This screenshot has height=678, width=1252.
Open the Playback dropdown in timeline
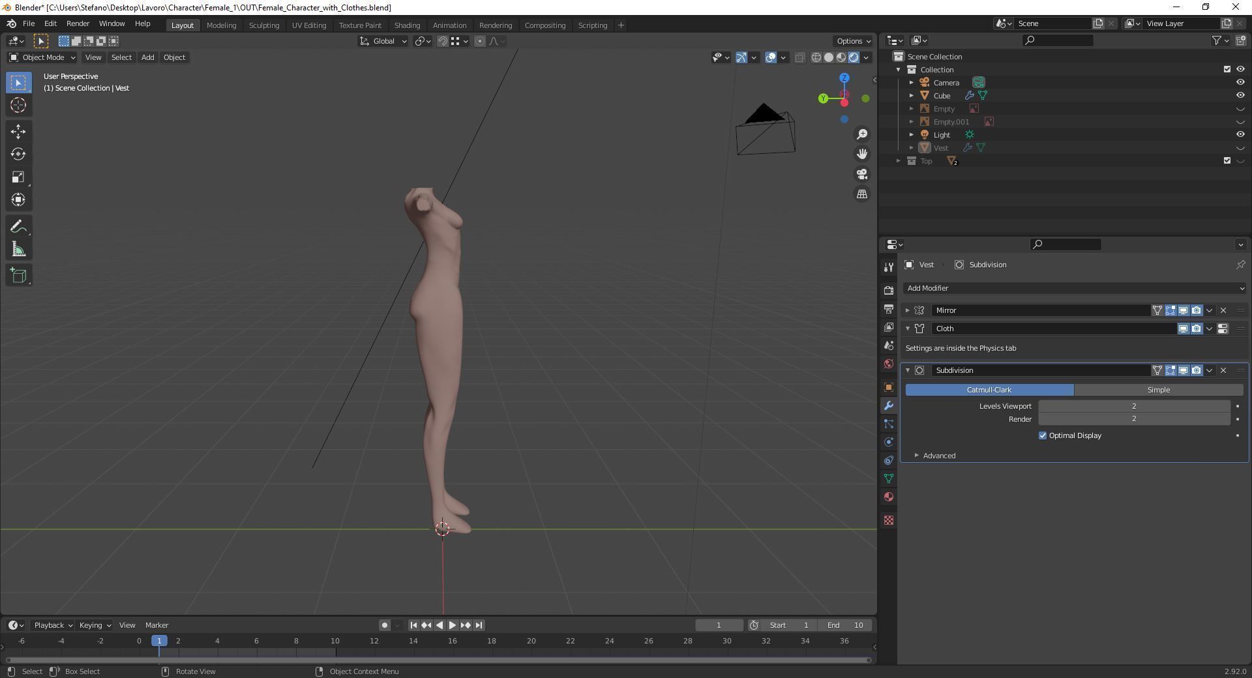click(x=53, y=625)
